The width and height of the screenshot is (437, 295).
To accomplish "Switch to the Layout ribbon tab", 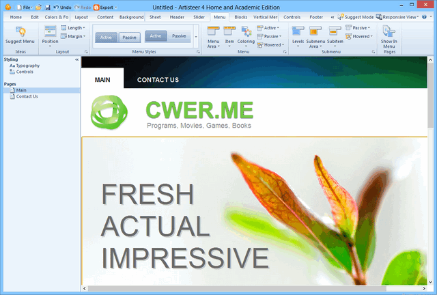I will click(x=81, y=17).
